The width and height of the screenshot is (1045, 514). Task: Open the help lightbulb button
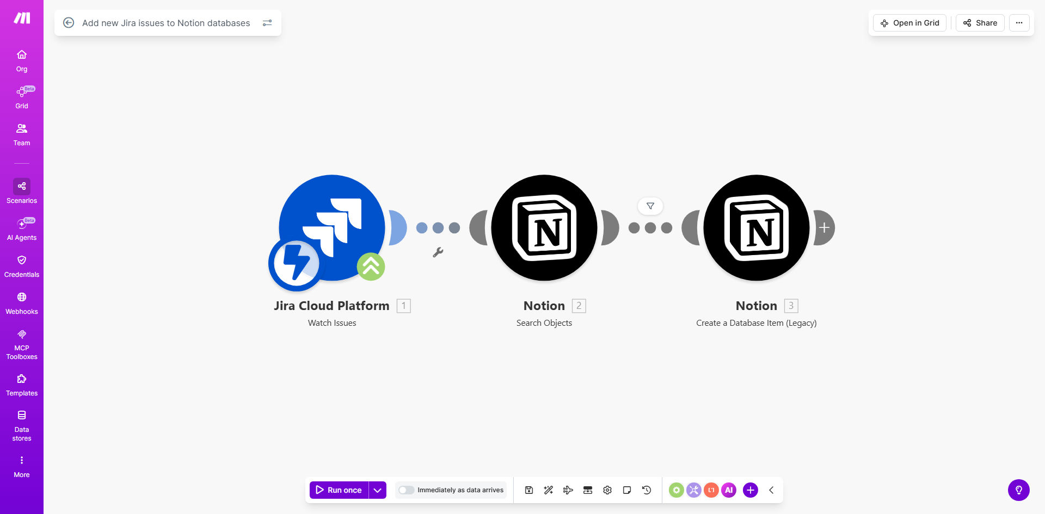1019,490
